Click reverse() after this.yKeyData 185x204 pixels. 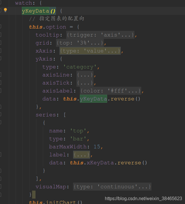(x=125, y=99)
